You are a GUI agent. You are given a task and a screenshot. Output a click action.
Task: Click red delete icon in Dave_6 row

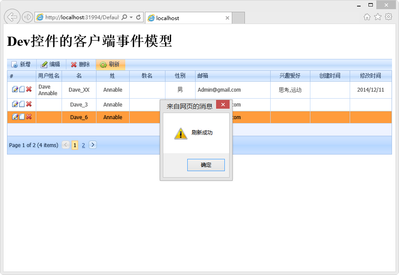pyautogui.click(x=29, y=117)
